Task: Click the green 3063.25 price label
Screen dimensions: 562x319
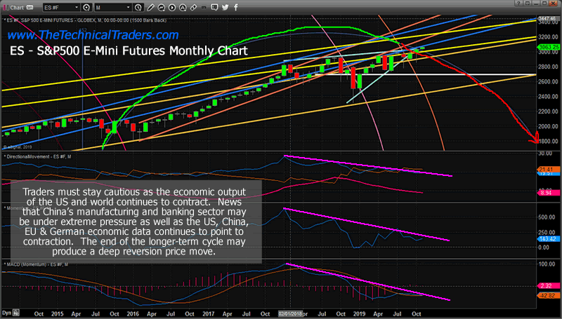Action: click(549, 47)
